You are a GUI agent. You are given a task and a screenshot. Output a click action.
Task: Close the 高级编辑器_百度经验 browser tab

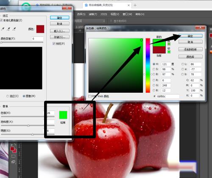tap(128, 6)
